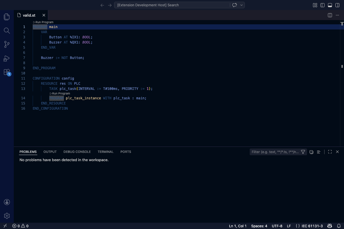344x229 pixels.
Task: Maximize the panel size
Action: (330, 152)
